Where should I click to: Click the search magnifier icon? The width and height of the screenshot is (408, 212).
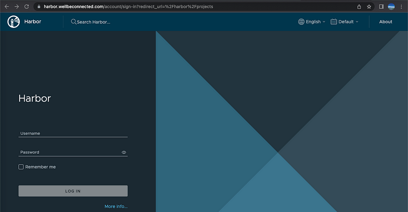74,21
